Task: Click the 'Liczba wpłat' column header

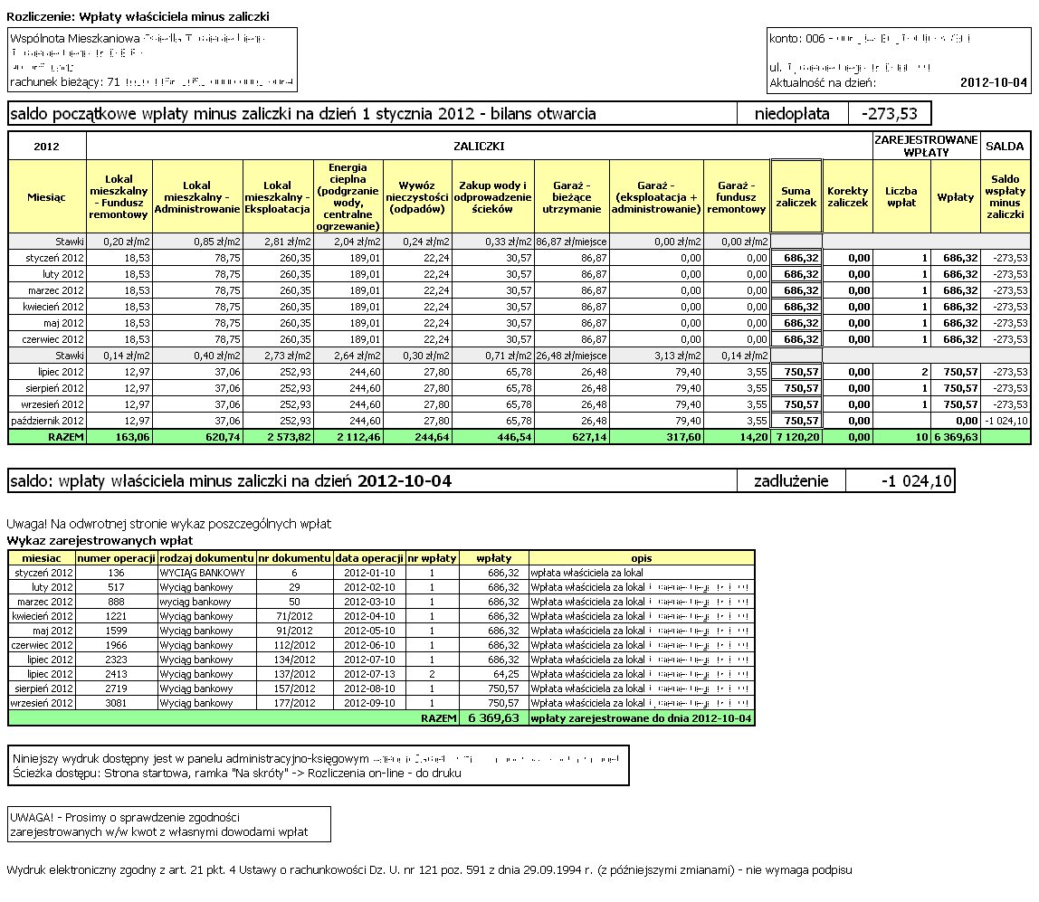Action: point(901,196)
